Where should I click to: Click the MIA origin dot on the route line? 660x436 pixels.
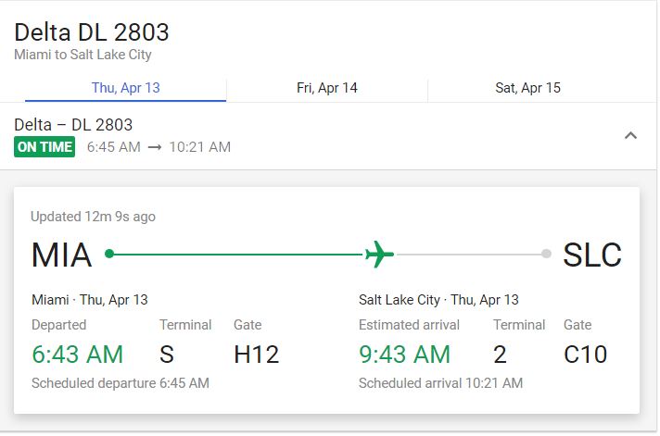[x=109, y=254]
